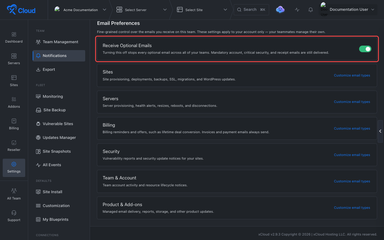Customize email types for Team & Account
The height and width of the screenshot is (240, 384).
coord(352,181)
